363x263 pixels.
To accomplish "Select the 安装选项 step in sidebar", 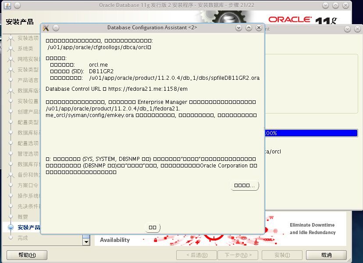I will coord(28,38).
